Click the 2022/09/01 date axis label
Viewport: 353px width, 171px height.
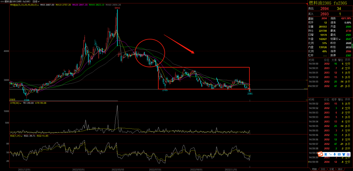[x=196, y=169]
